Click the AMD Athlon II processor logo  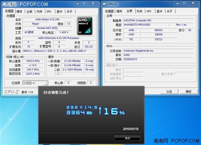click(85, 26)
